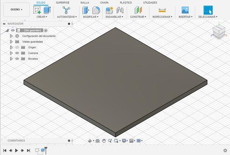This screenshot has width=230, height=155.
Task: Switch to the SUPERFICIE tab
Action: click(x=63, y=3)
